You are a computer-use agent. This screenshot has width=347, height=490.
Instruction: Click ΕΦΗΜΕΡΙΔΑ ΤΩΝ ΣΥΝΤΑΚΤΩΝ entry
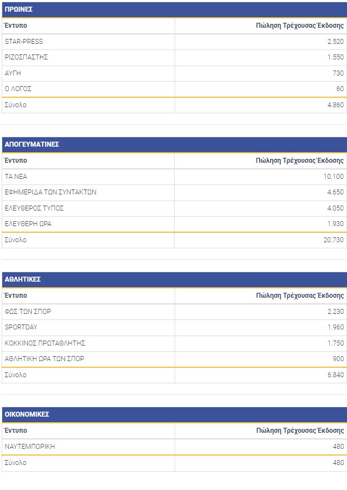tap(51, 192)
